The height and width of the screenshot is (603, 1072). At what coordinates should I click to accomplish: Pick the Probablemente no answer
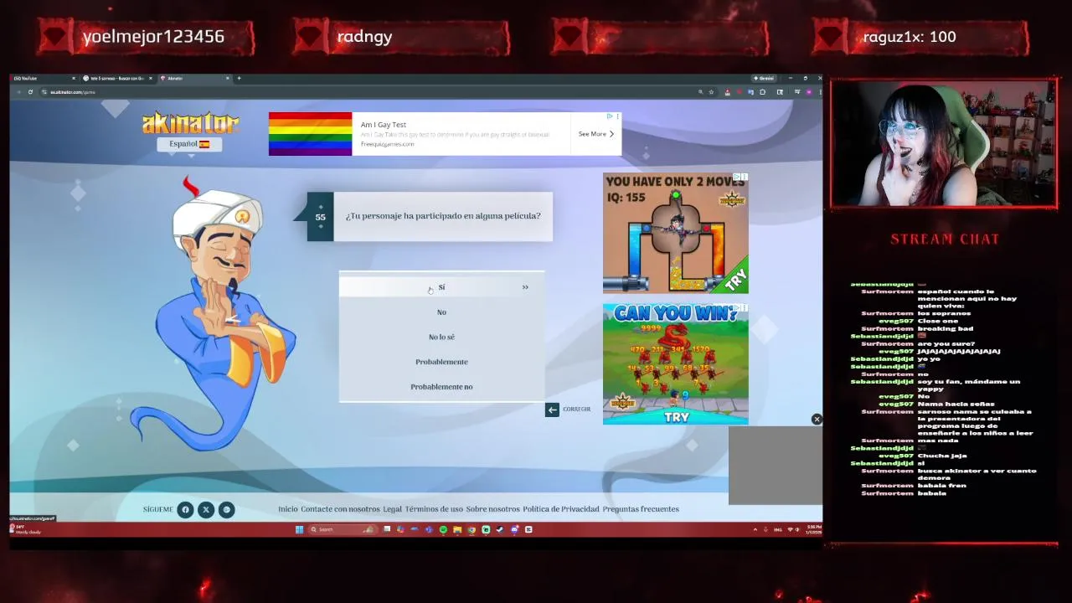click(441, 387)
